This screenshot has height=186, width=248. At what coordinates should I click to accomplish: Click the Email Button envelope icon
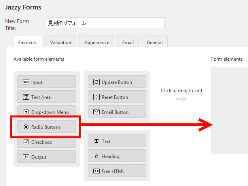coord(97,112)
